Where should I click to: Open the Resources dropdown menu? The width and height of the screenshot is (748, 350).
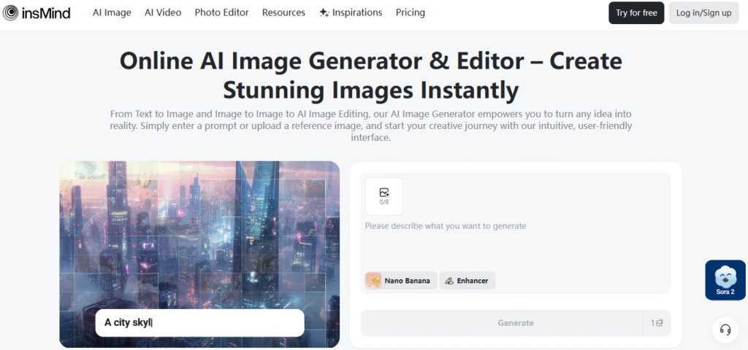point(283,12)
